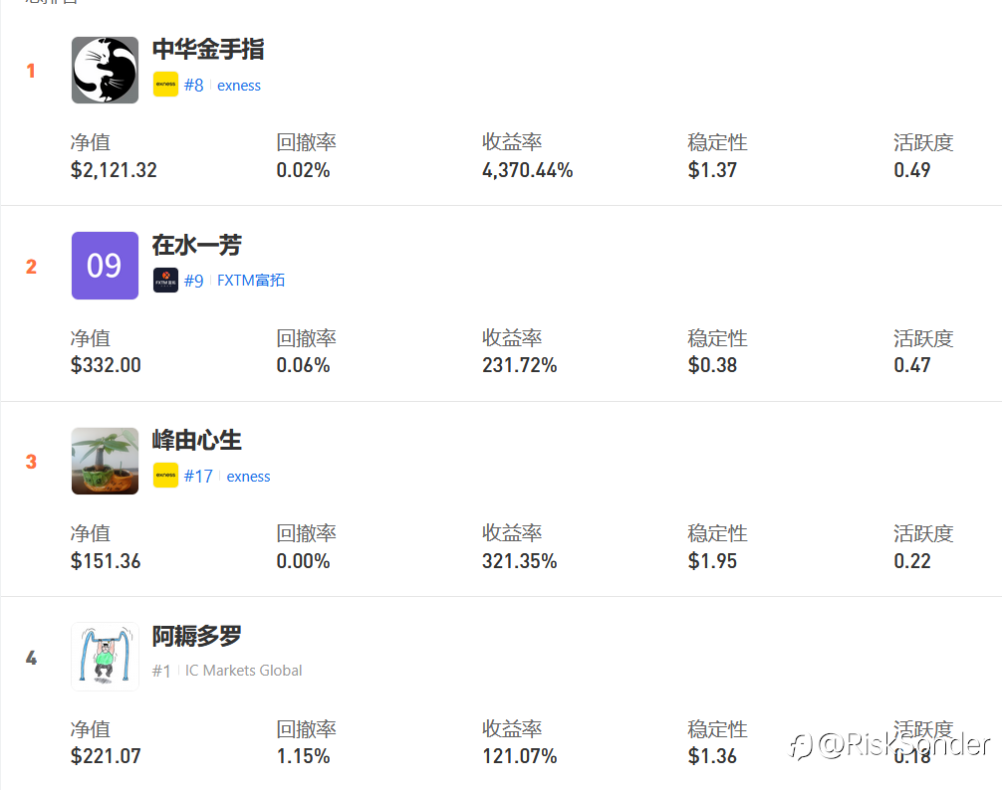Screen dimensions: 1002x790
Task: Click the drawdown value 0.00%
Action: (x=303, y=561)
